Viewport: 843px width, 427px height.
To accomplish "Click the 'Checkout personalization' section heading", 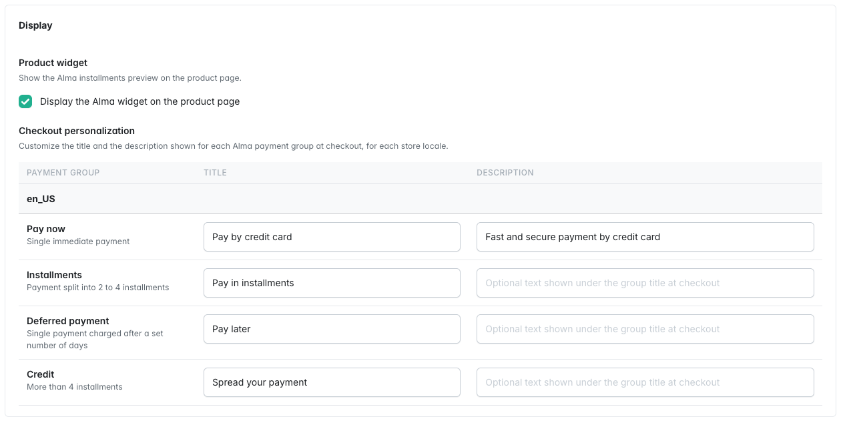I will tap(77, 131).
